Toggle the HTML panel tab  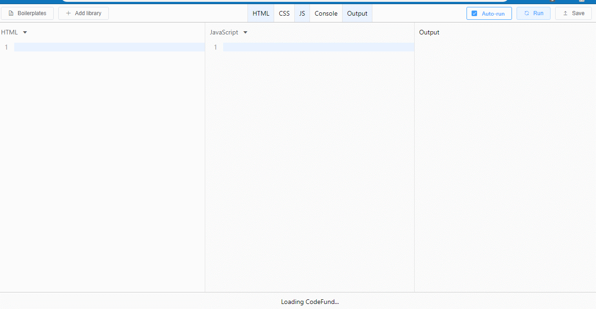click(x=261, y=13)
